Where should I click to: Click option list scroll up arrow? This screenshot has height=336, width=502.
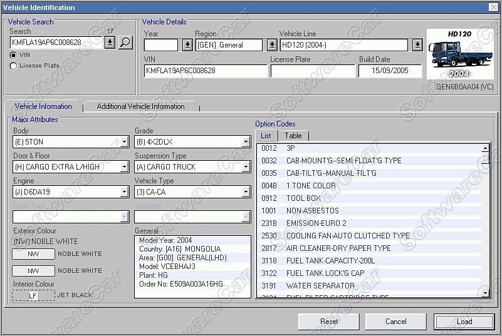click(x=485, y=148)
